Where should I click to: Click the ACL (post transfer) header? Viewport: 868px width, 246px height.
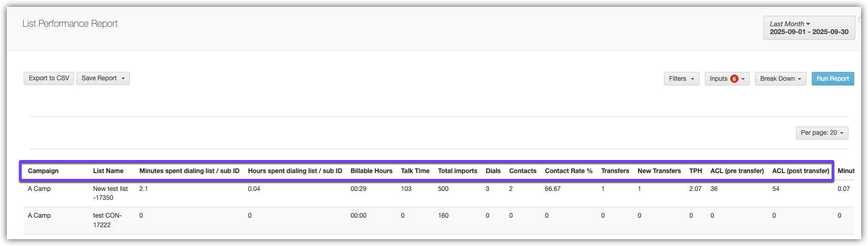coord(801,171)
